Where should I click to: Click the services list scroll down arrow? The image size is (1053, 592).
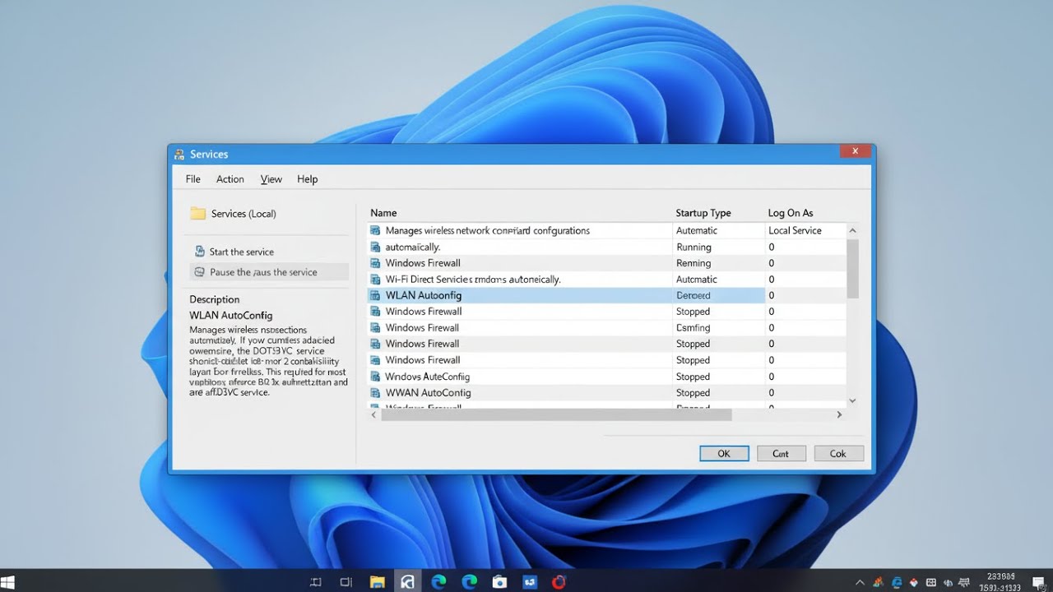tap(852, 400)
